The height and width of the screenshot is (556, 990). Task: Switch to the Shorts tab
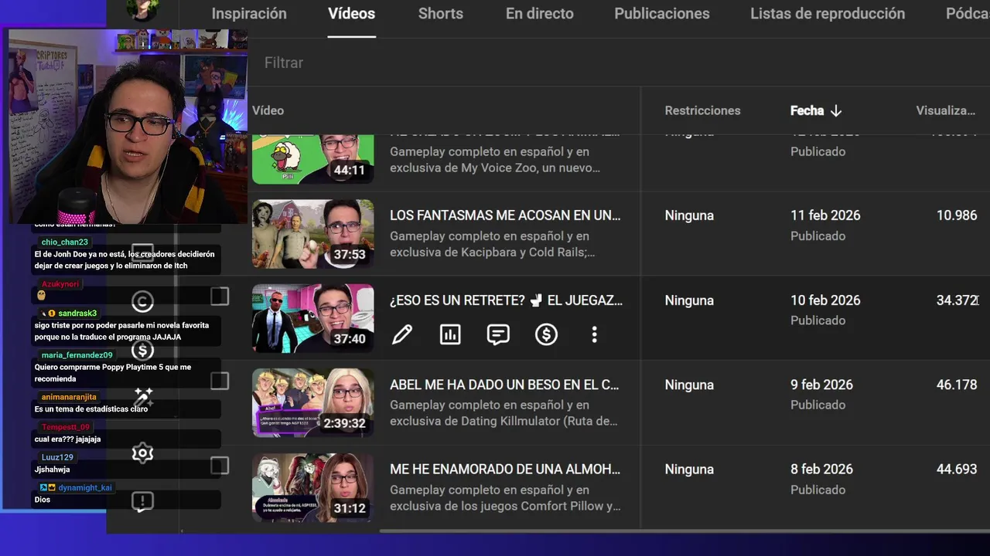pyautogui.click(x=441, y=14)
